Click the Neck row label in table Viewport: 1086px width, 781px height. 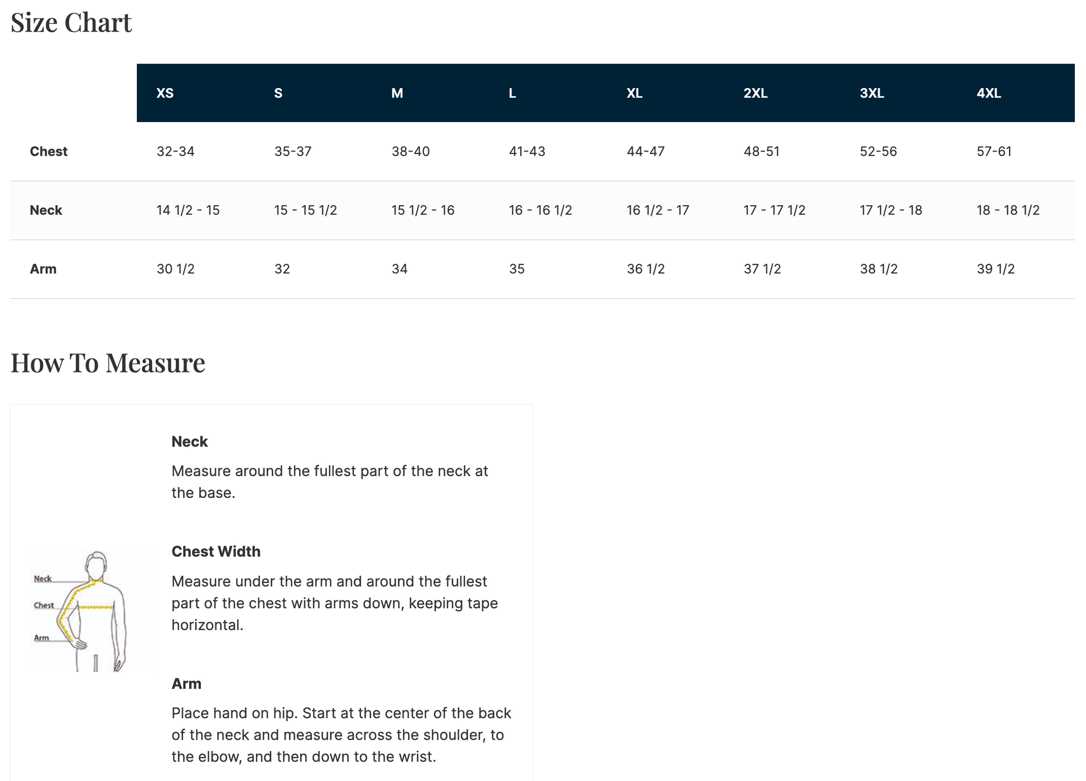pos(46,210)
